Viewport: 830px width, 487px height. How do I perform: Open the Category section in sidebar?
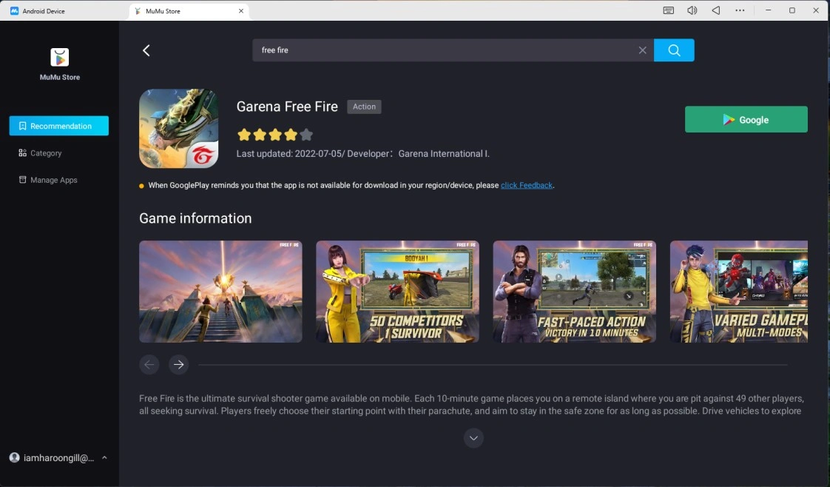click(x=46, y=152)
